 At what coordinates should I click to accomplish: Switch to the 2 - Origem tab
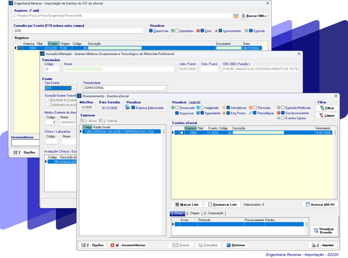click(x=193, y=213)
